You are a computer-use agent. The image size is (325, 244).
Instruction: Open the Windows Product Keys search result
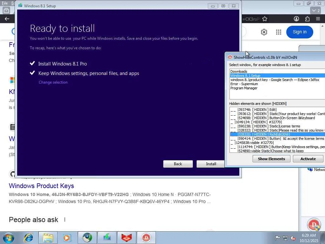click(42, 186)
